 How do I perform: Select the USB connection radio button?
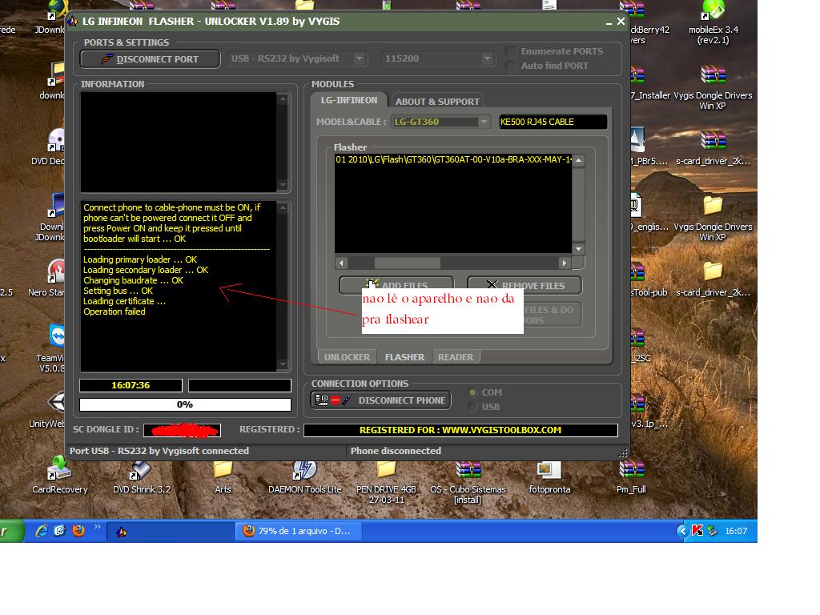473,407
